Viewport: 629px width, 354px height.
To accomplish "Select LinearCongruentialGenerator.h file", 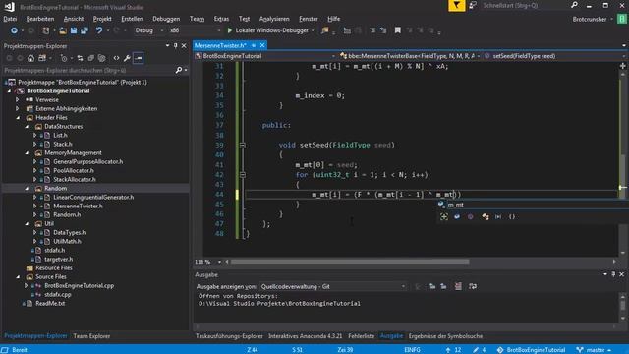I will (93, 197).
